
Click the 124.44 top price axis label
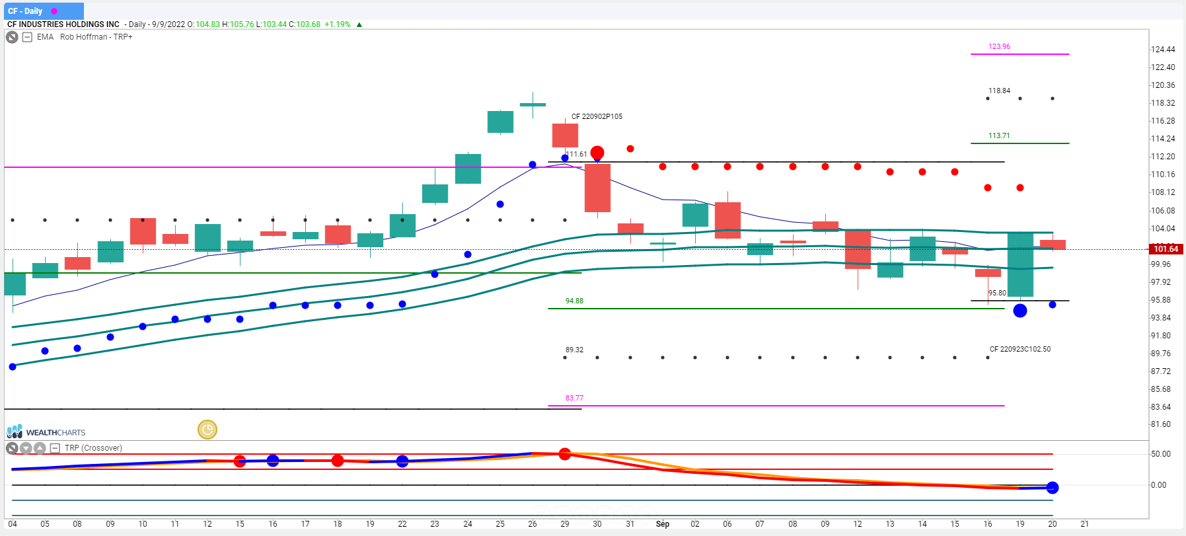click(1163, 50)
